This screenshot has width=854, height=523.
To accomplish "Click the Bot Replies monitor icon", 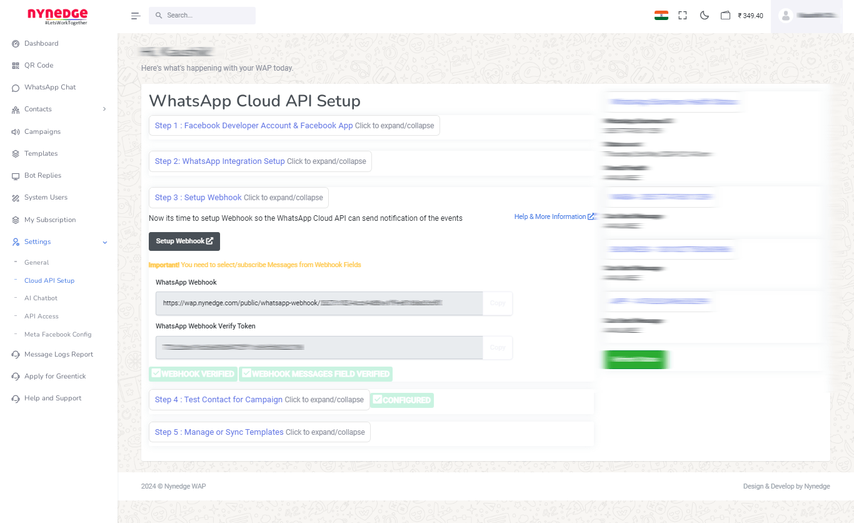I will [x=16, y=176].
